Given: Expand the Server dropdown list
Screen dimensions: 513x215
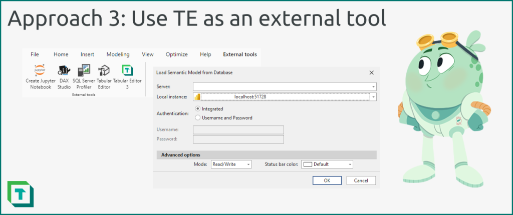Looking at the screenshot, I should point(373,86).
